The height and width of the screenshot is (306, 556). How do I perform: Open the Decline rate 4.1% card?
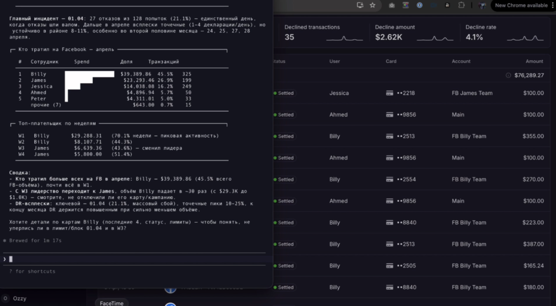(x=505, y=33)
